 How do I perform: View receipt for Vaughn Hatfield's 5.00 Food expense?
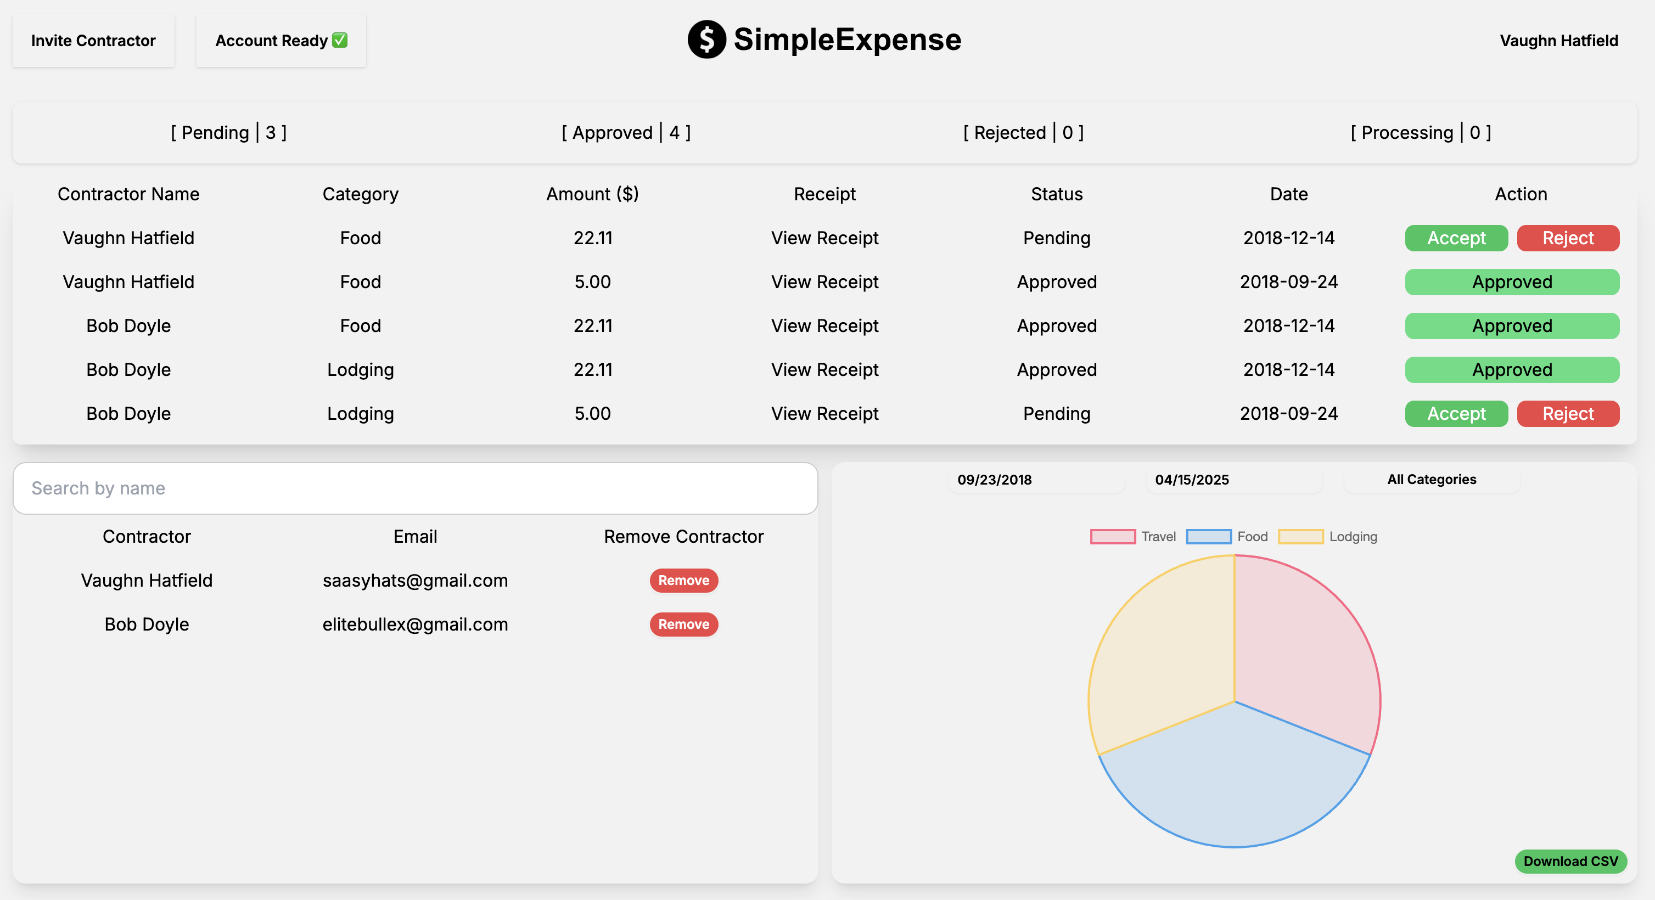(824, 282)
